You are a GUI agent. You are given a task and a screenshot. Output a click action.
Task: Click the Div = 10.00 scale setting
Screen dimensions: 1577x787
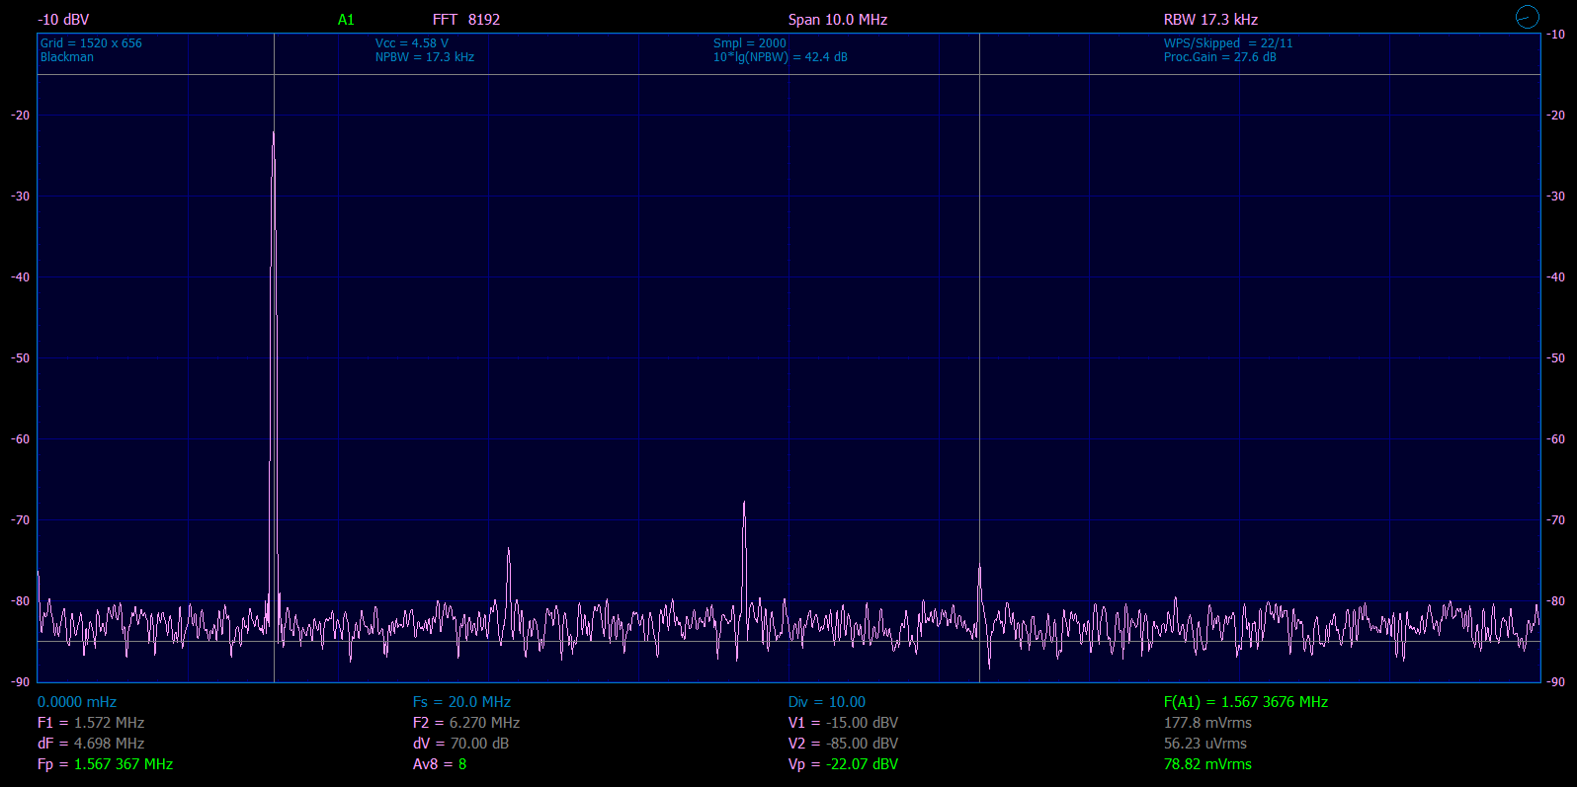click(827, 702)
